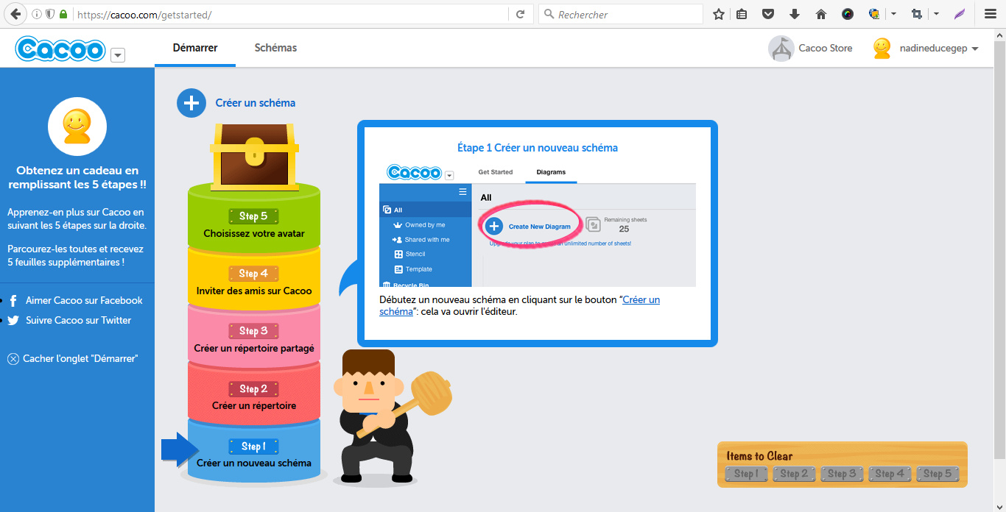Open the dropdown next to the Cacoo logo

click(118, 54)
